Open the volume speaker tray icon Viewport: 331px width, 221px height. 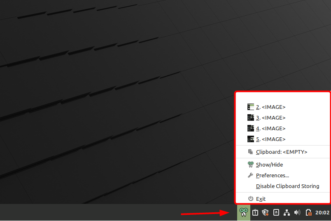click(297, 212)
